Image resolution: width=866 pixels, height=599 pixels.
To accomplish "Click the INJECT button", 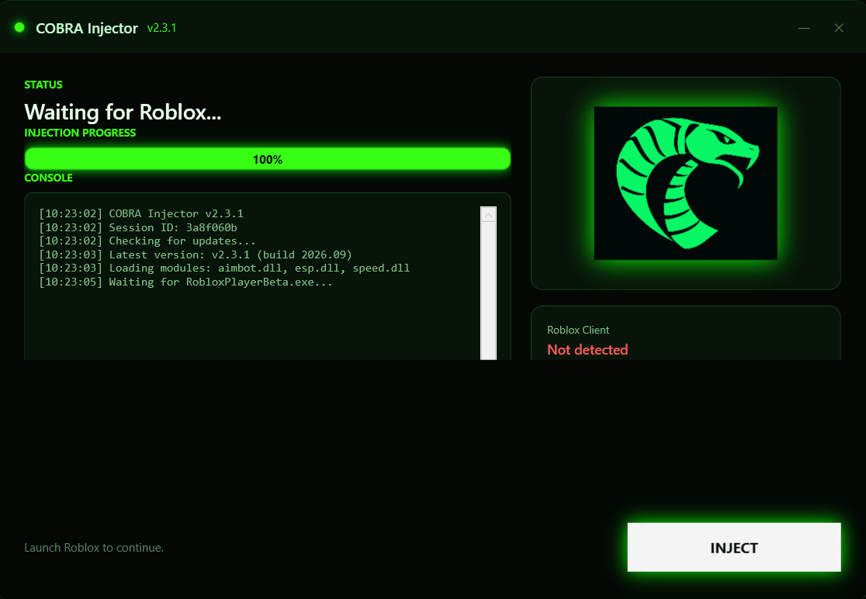I will 734,547.
